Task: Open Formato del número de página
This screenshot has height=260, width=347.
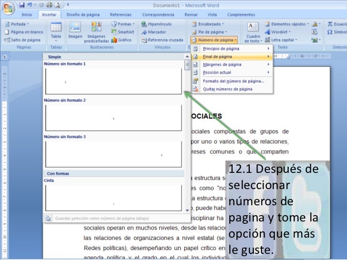Action: 232,81
